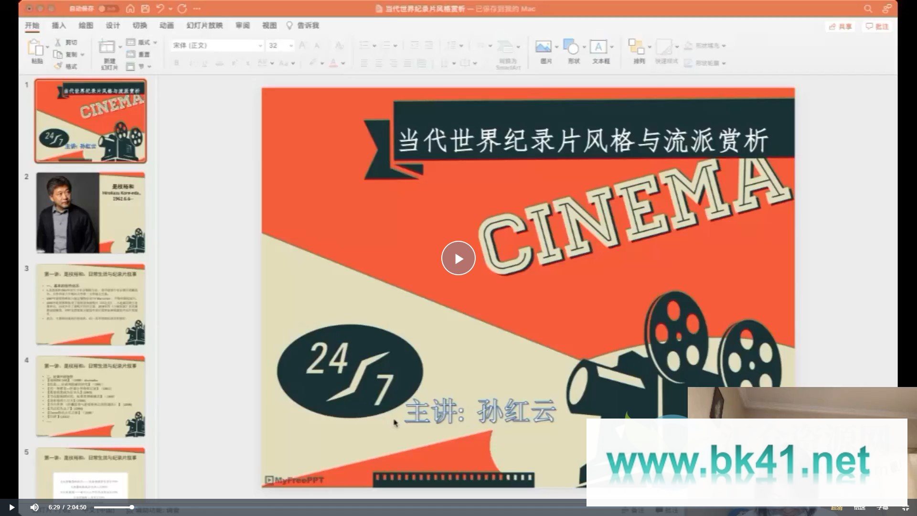Viewport: 917px width, 516px height.
Task: Open the 切换 ribbon tab
Action: tap(140, 25)
